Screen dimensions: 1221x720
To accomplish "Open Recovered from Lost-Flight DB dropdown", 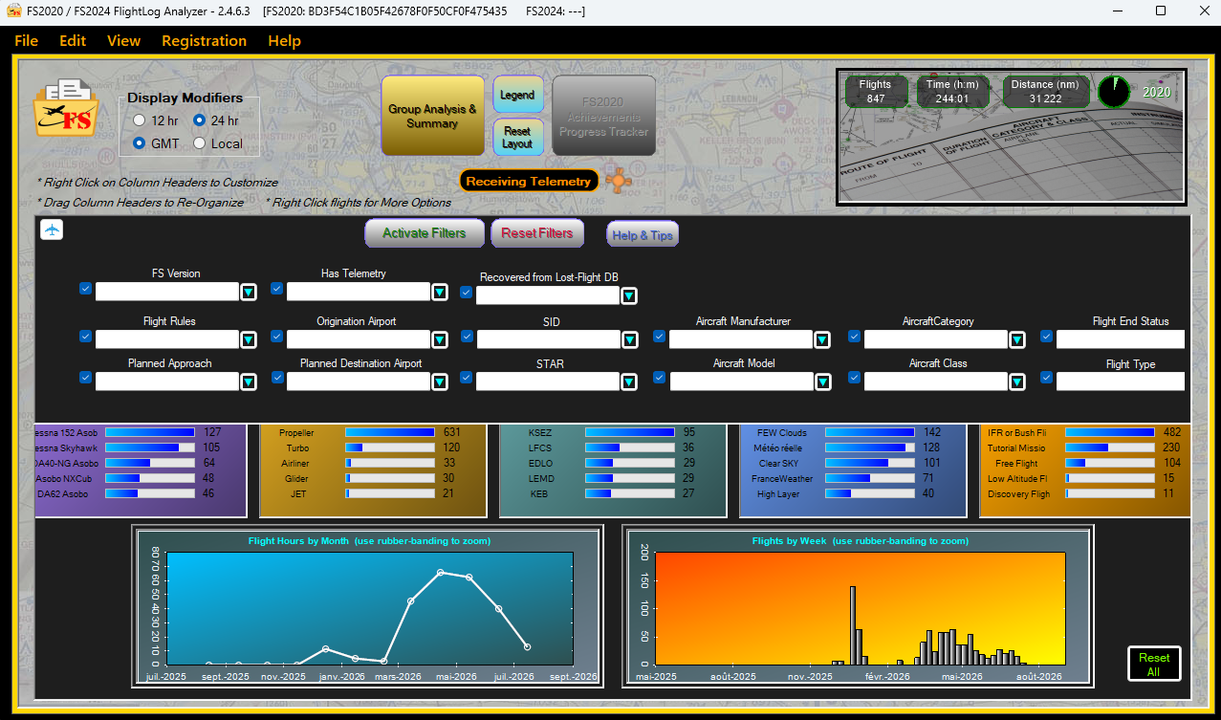I will pyautogui.click(x=629, y=295).
